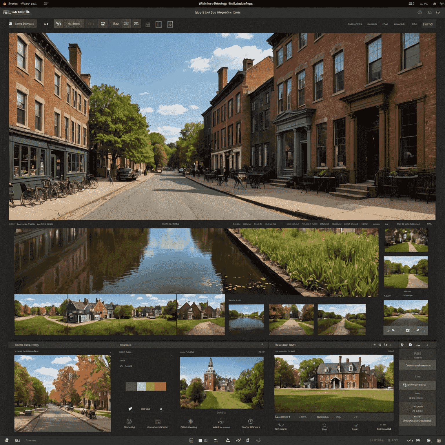Click the clipboard icon in the bottom toolbar
The width and height of the screenshot is (445, 445).
click(x=248, y=440)
